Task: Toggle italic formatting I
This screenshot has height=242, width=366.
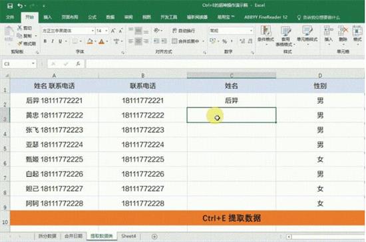Action: coord(53,41)
